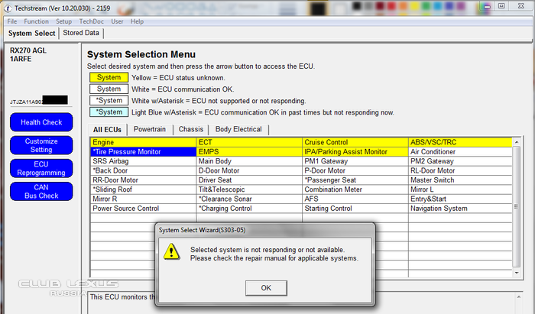Click the yellow System legend swatch
The image size is (535, 314).
[x=109, y=77]
